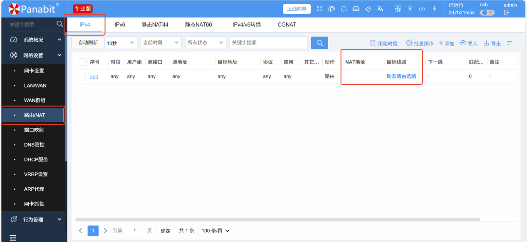Viewport: 527px width, 242px height.
Task: Click the admin logout icon
Action: [x=507, y=13]
